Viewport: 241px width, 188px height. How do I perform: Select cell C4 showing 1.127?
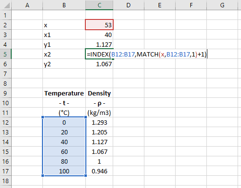(x=99, y=44)
